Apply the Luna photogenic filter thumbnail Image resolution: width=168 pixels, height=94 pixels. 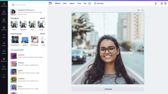click(x=40, y=24)
